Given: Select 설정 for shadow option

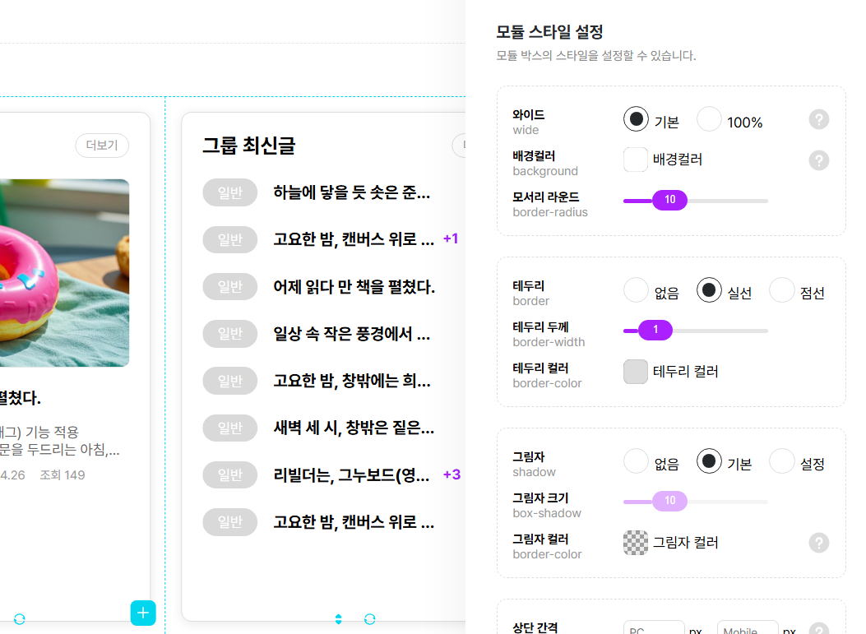Looking at the screenshot, I should (x=781, y=461).
